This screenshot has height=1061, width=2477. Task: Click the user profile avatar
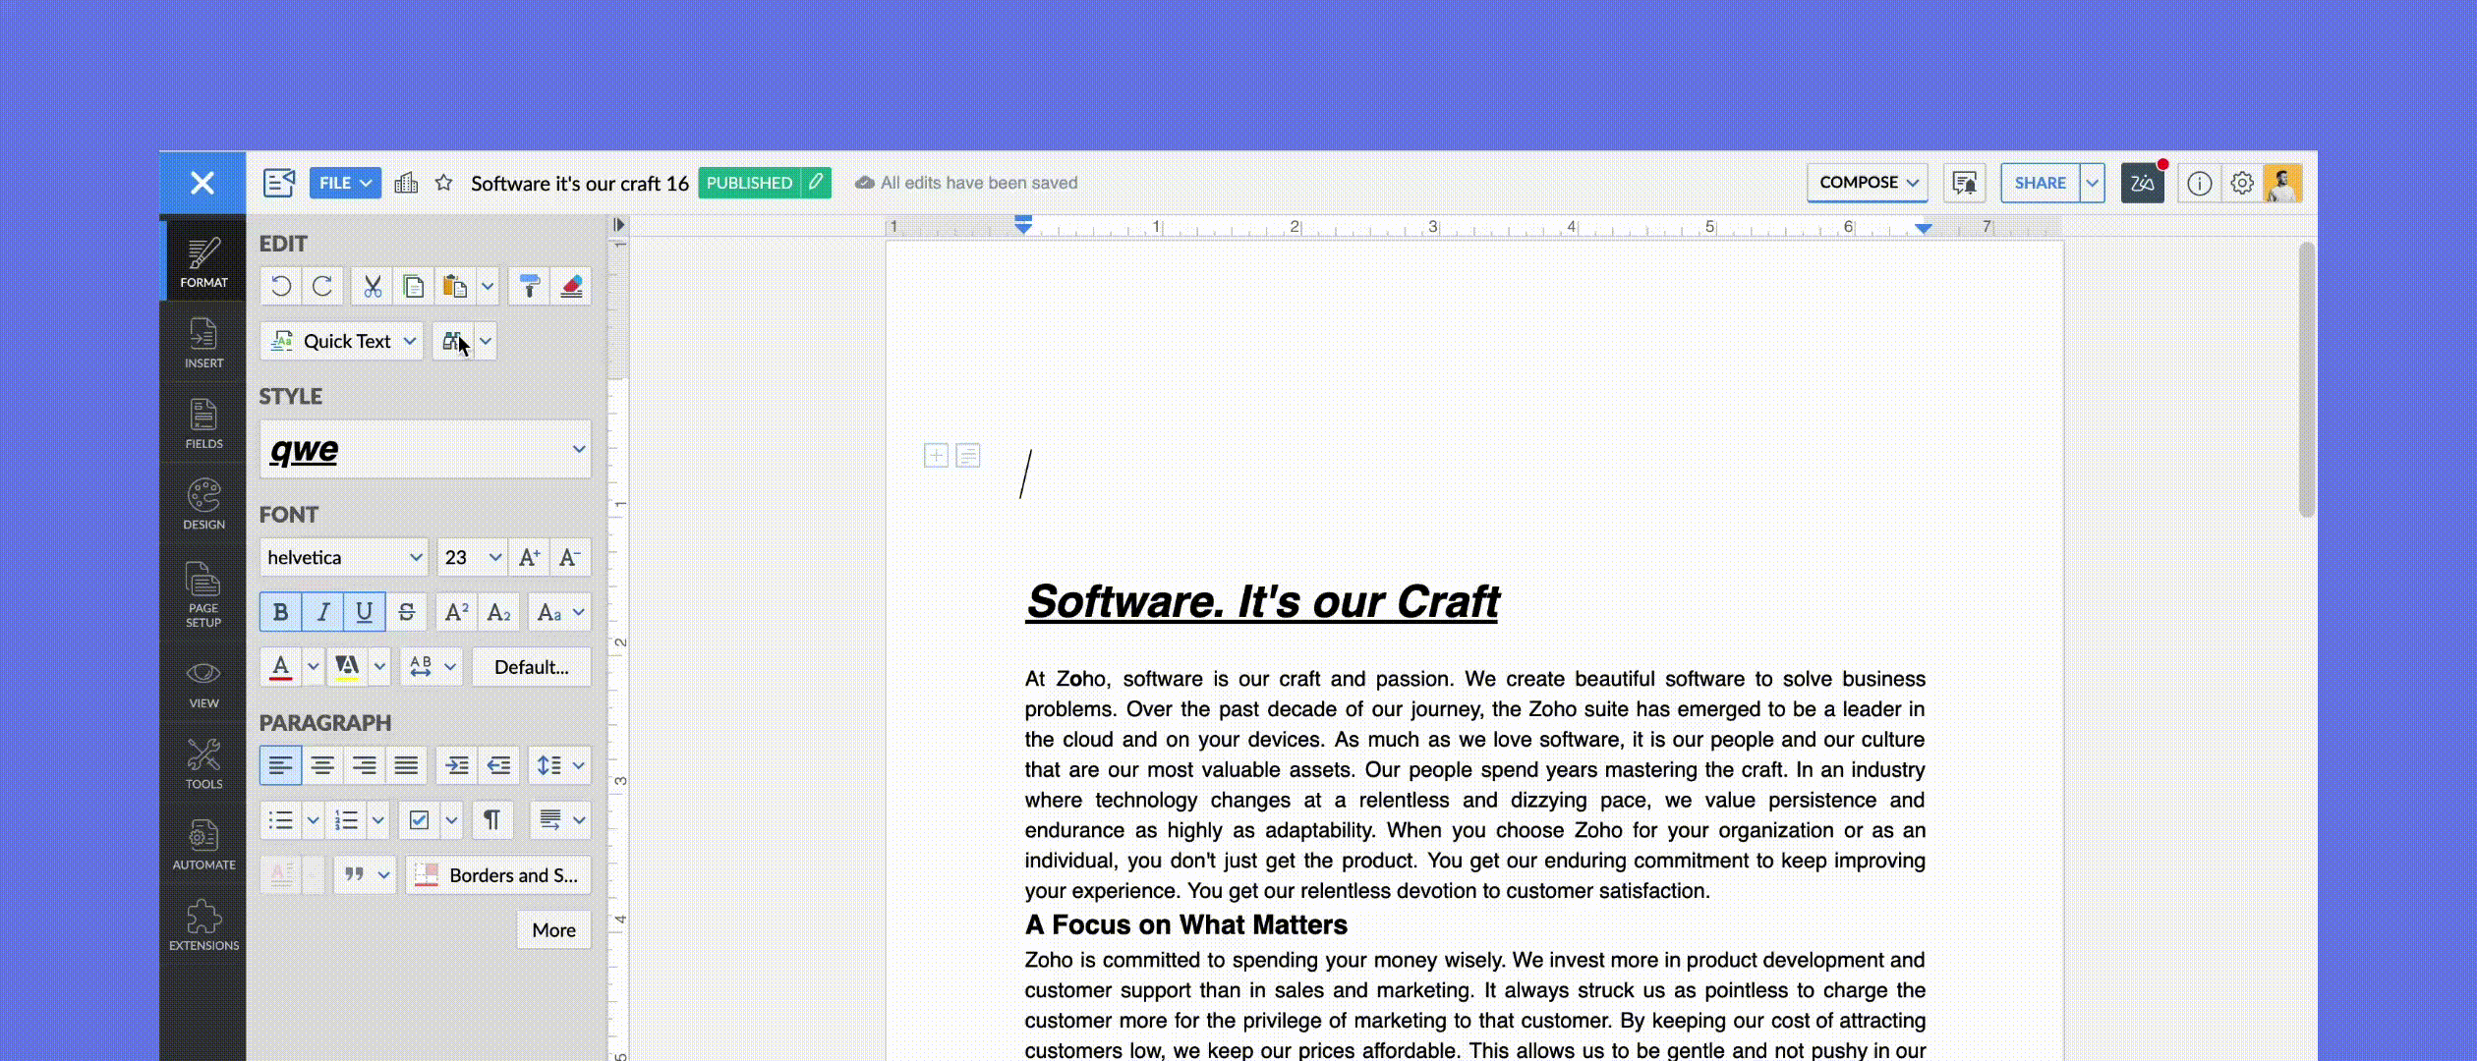2282,183
